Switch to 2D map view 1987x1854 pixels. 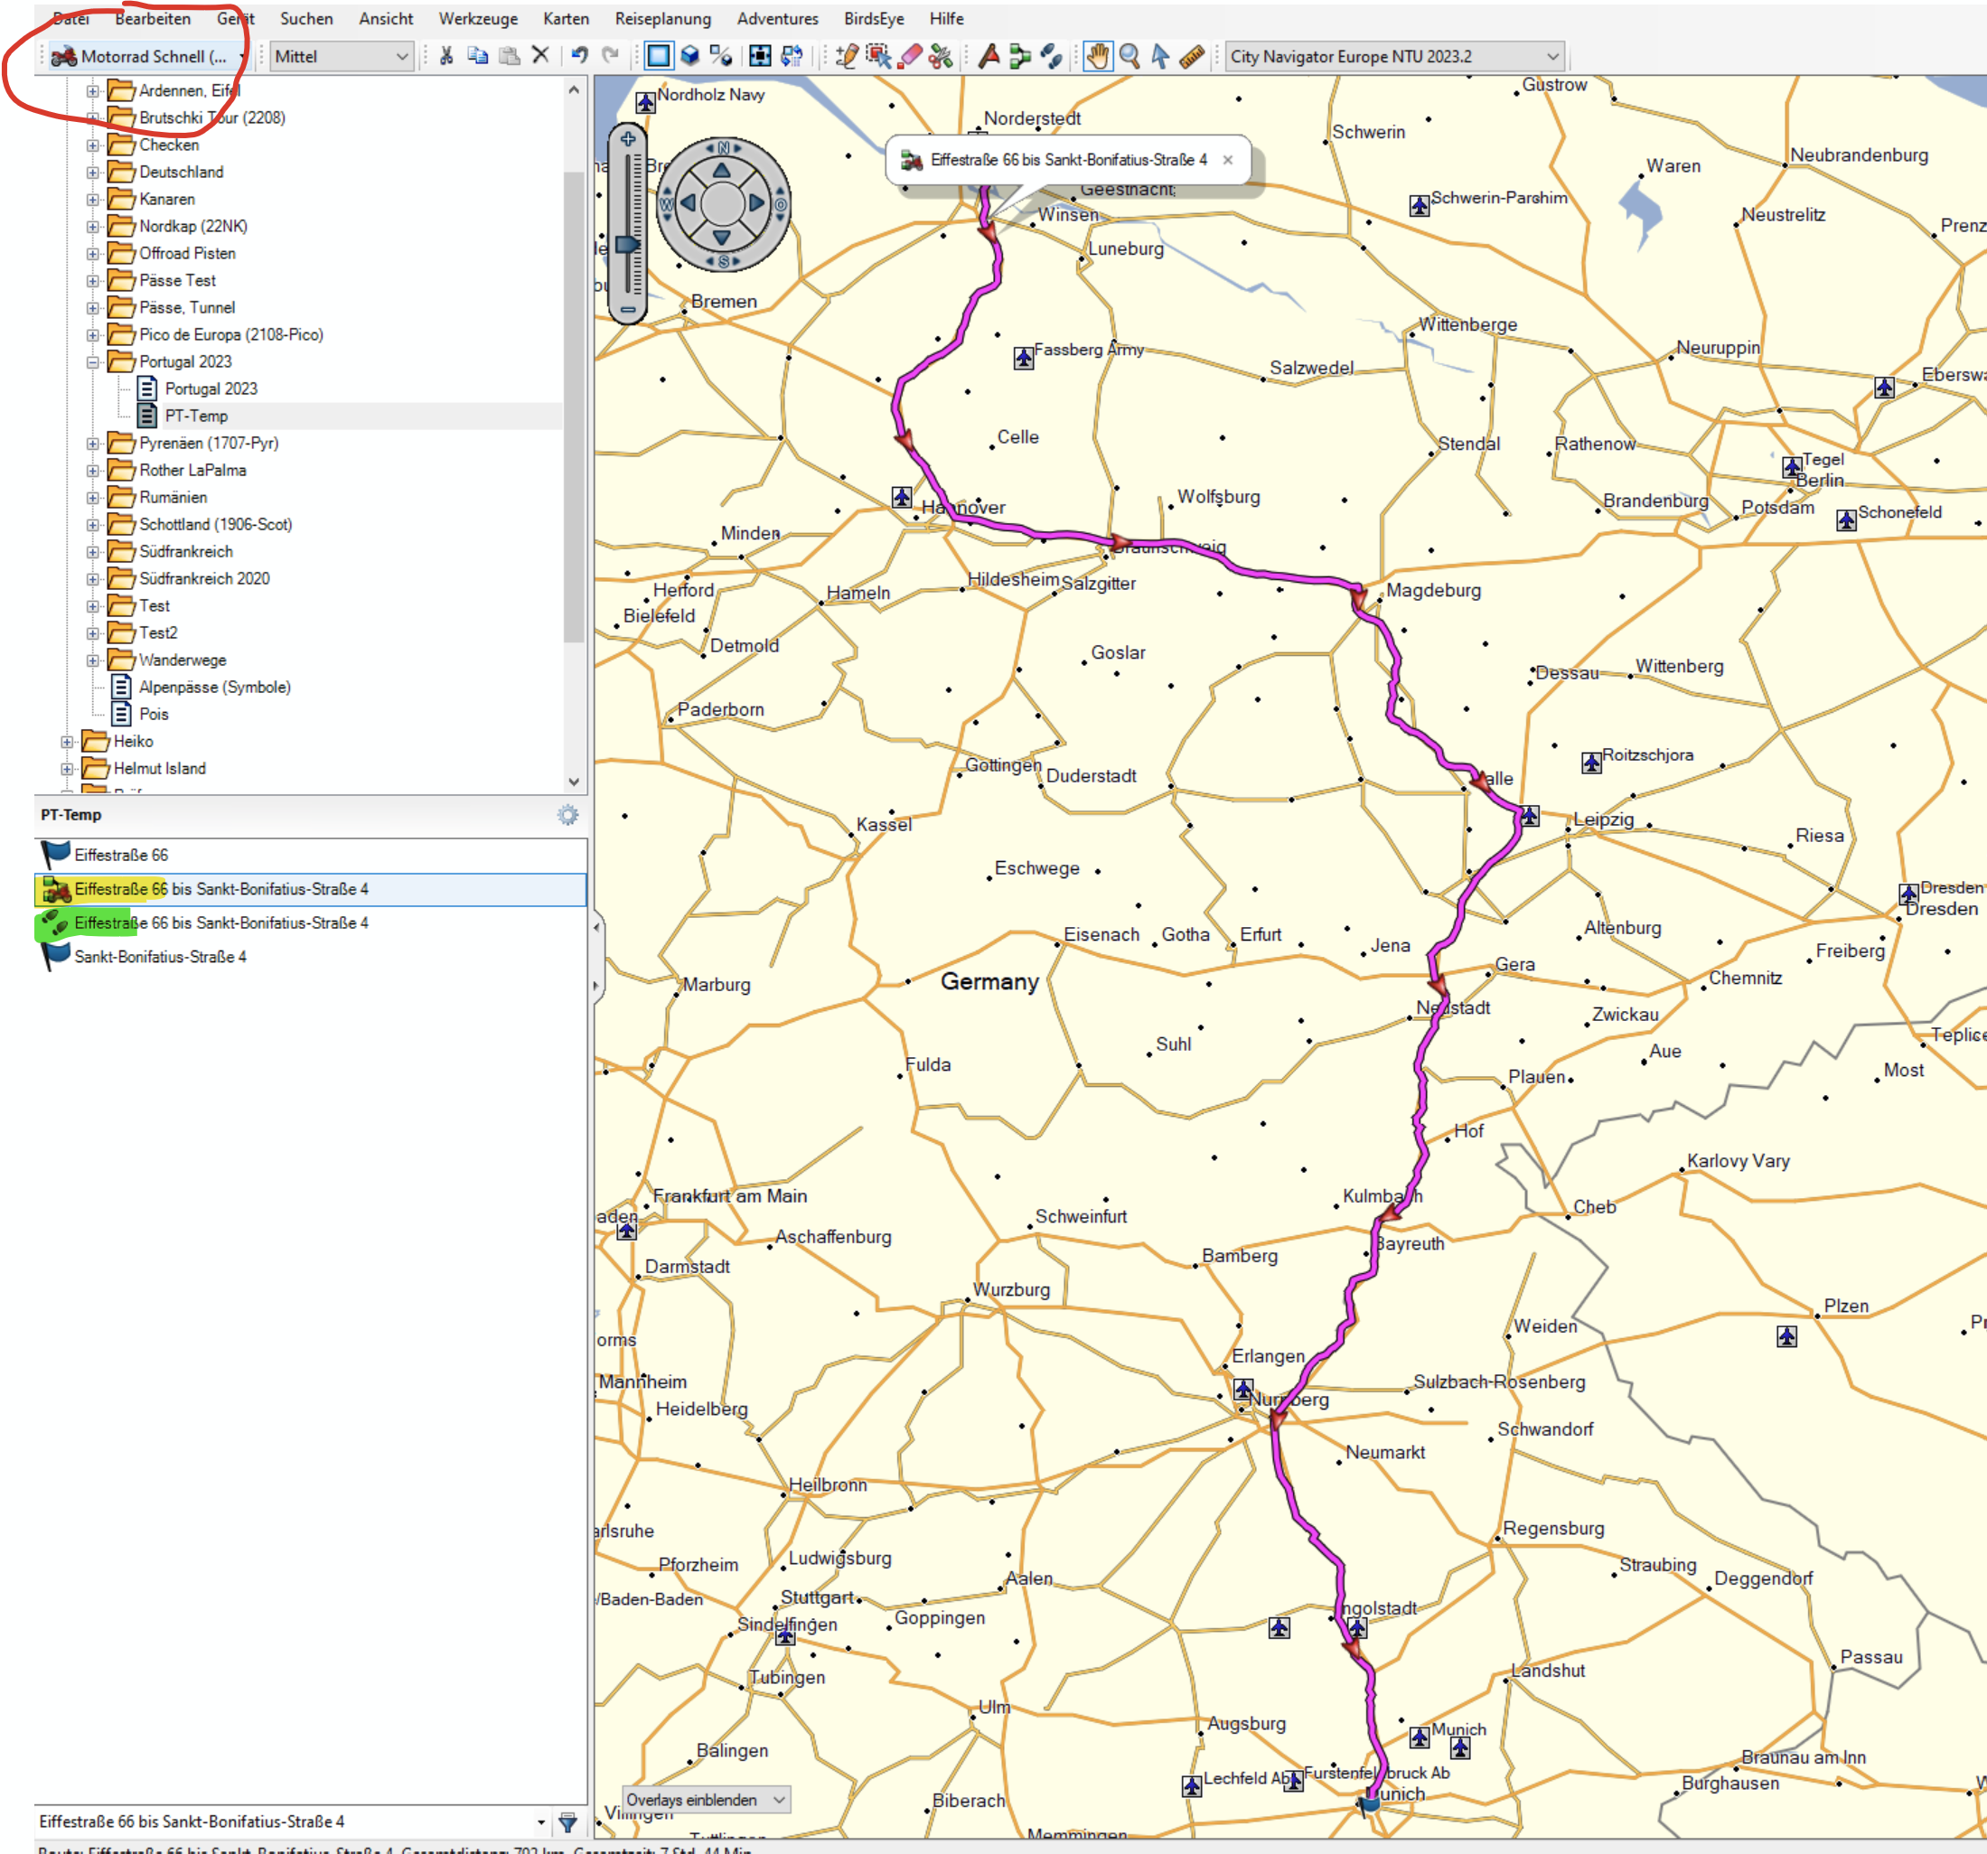(658, 56)
